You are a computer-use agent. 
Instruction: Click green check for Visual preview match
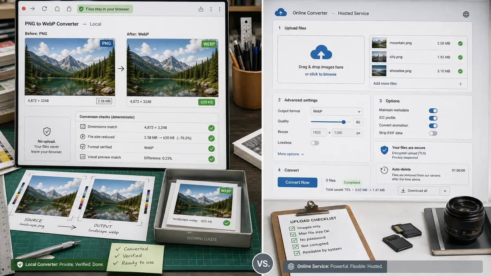211,159
